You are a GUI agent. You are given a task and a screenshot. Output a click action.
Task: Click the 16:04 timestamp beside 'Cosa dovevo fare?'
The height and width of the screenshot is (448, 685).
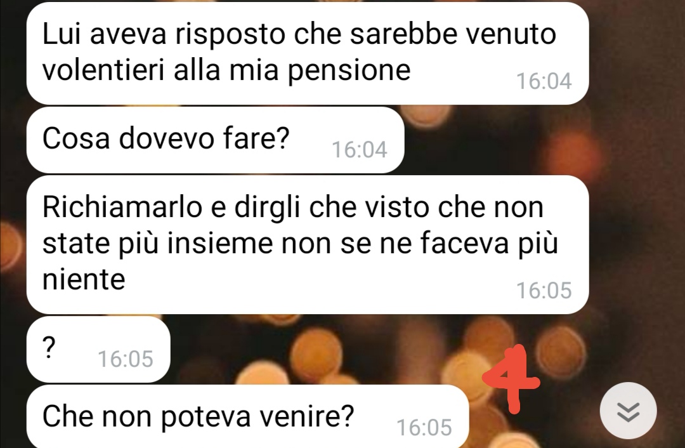coord(360,150)
